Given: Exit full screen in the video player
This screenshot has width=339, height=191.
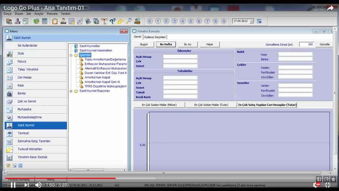Looking at the screenshot, I should (x=327, y=185).
